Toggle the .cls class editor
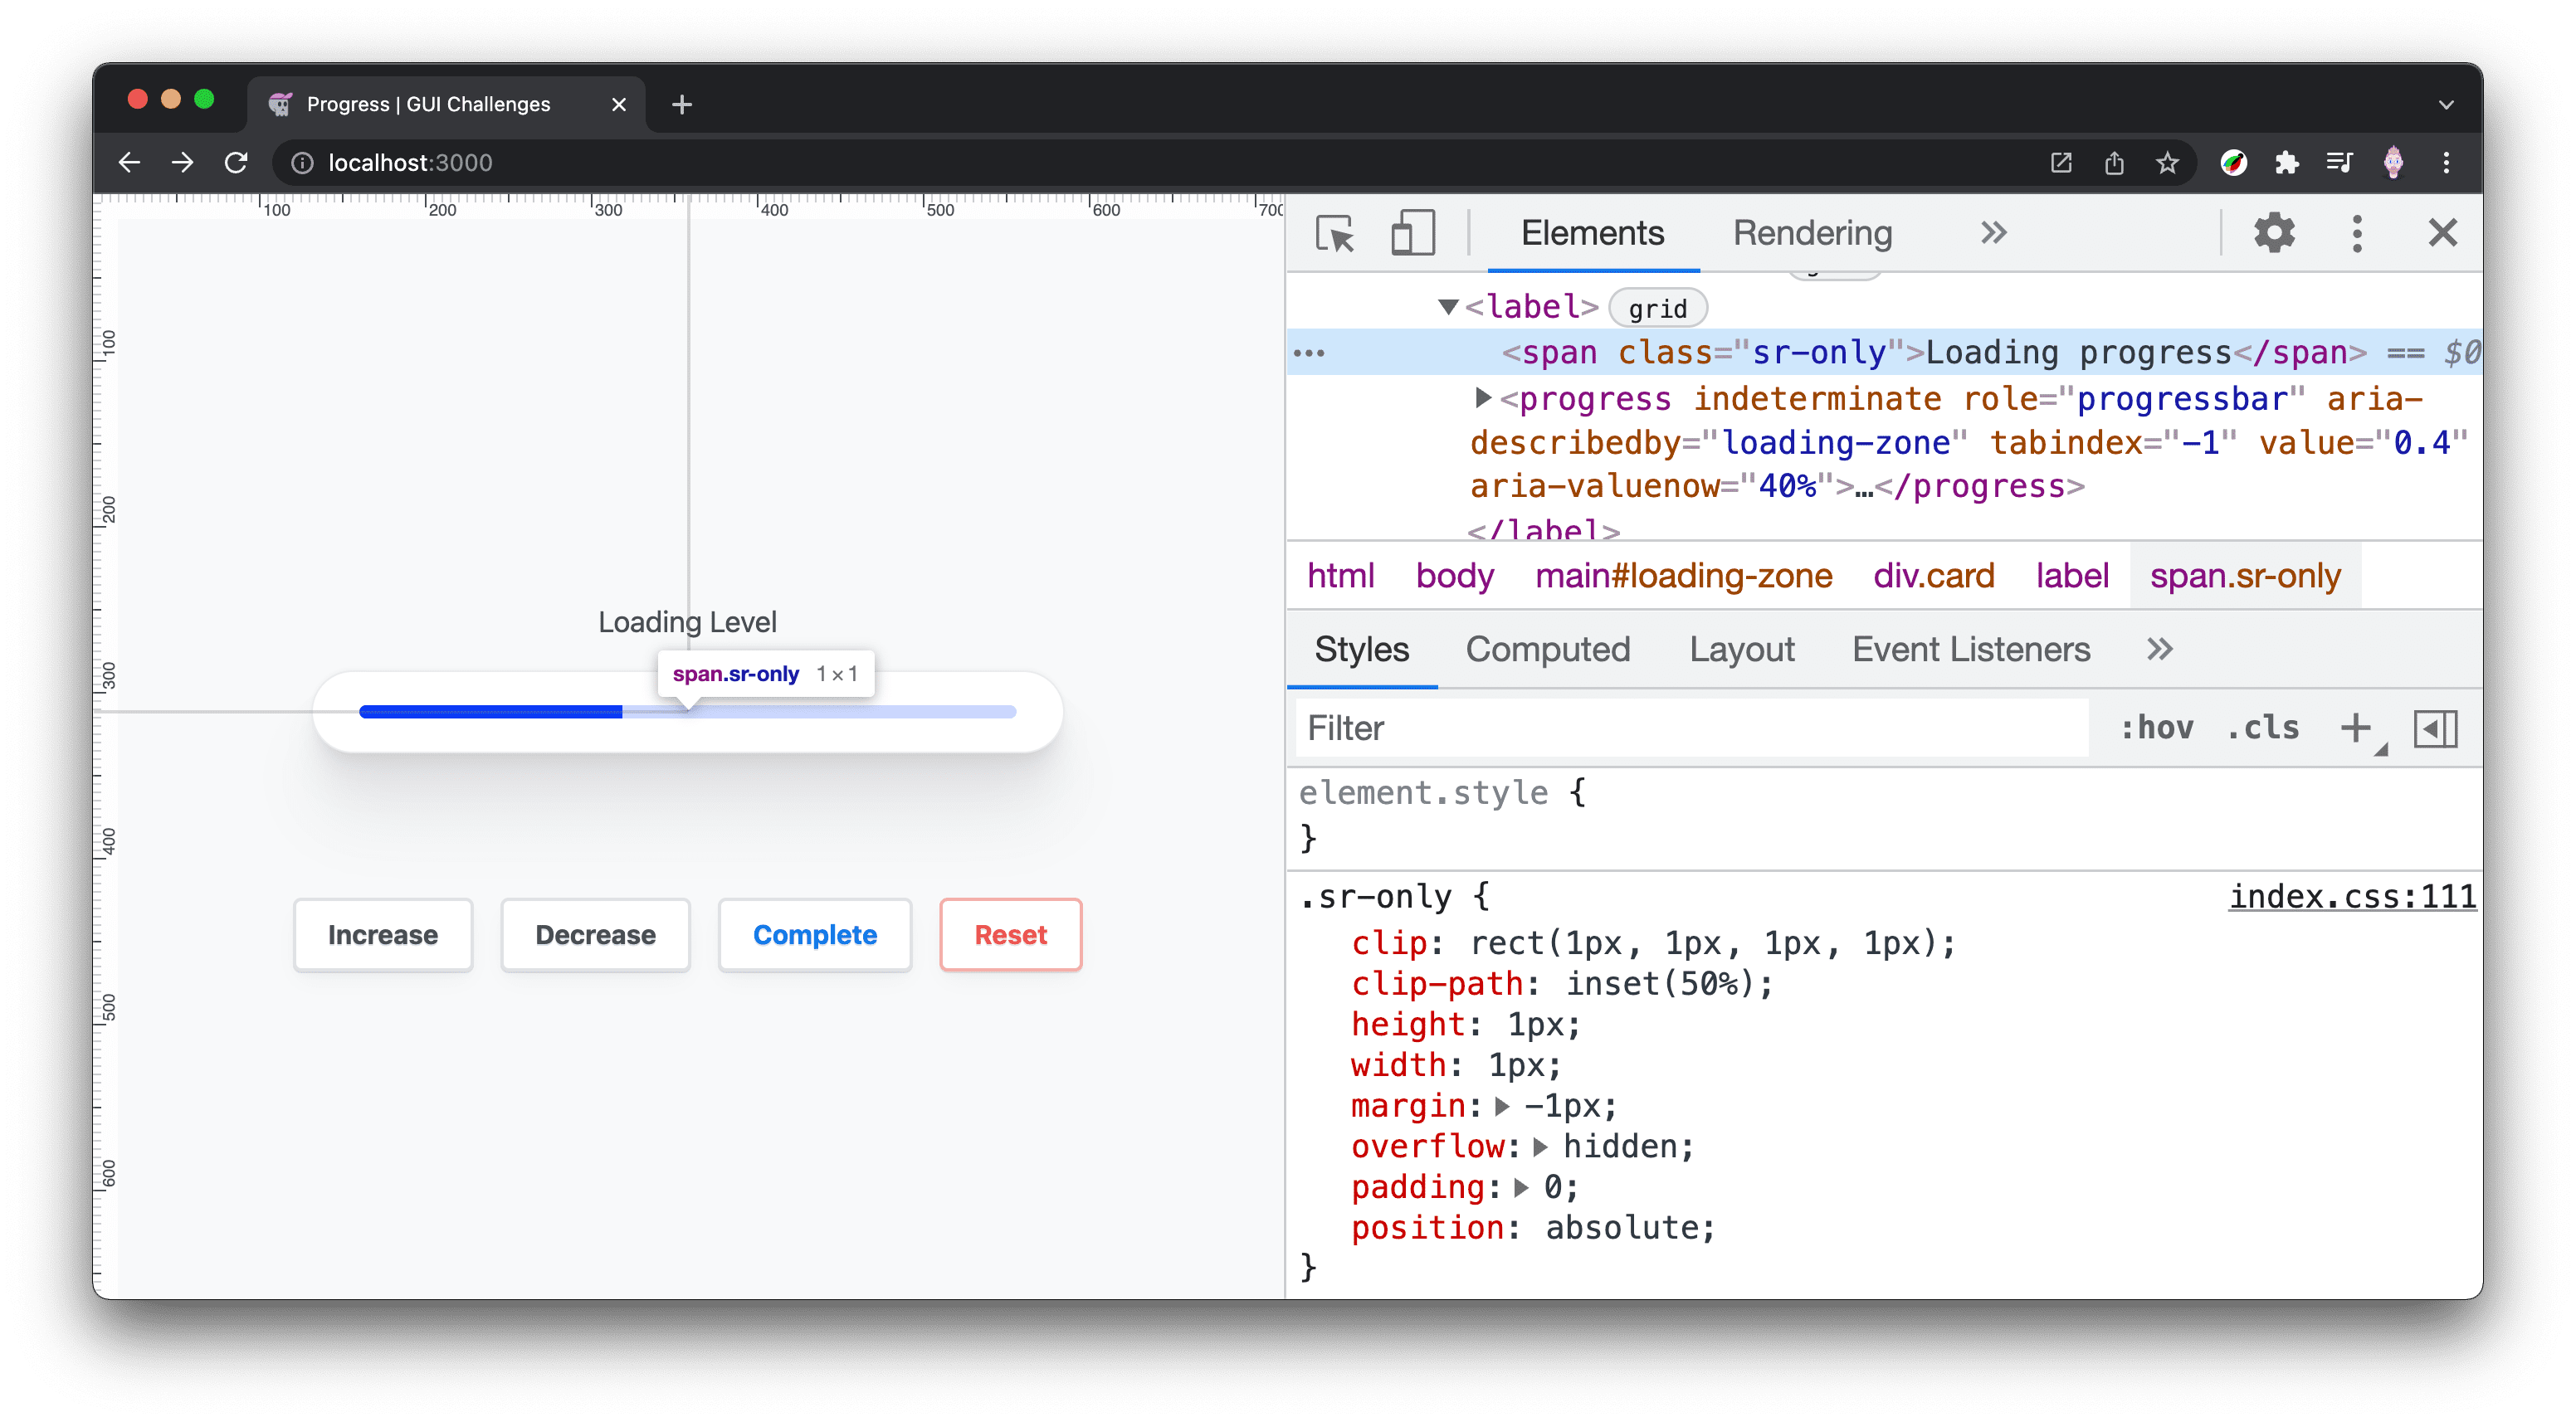 (x=2261, y=728)
